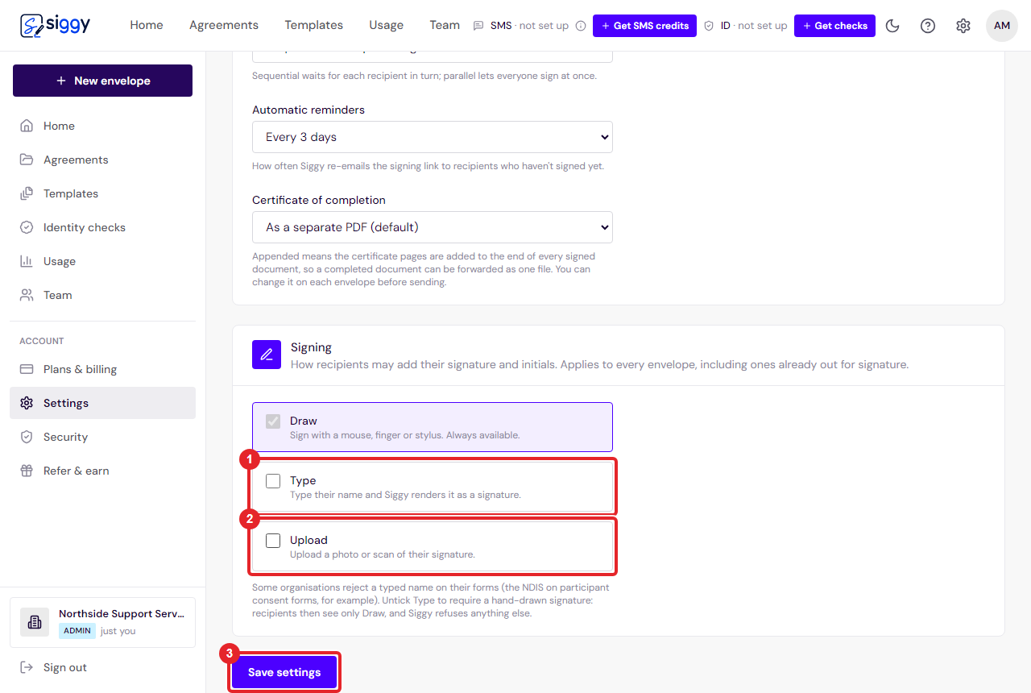1031x693 pixels.
Task: Click the ADMIN role badge
Action: [77, 631]
